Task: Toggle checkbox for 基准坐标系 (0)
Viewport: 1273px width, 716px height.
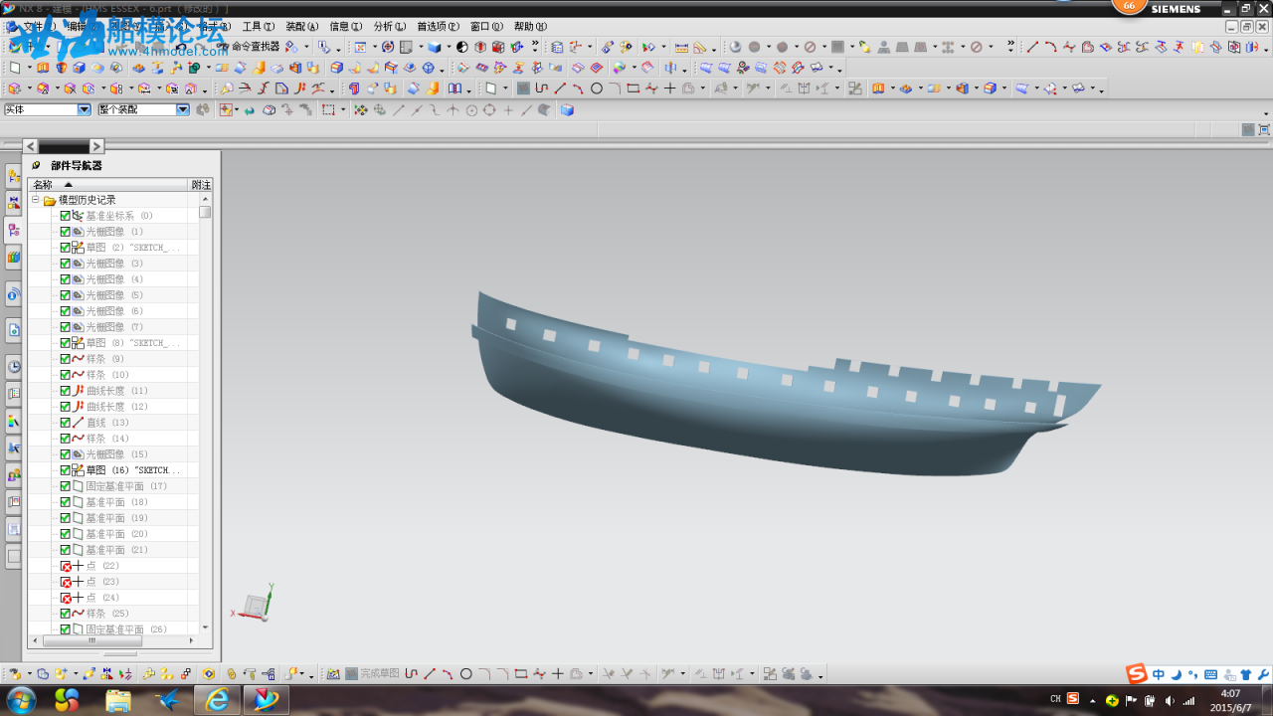Action: [66, 216]
